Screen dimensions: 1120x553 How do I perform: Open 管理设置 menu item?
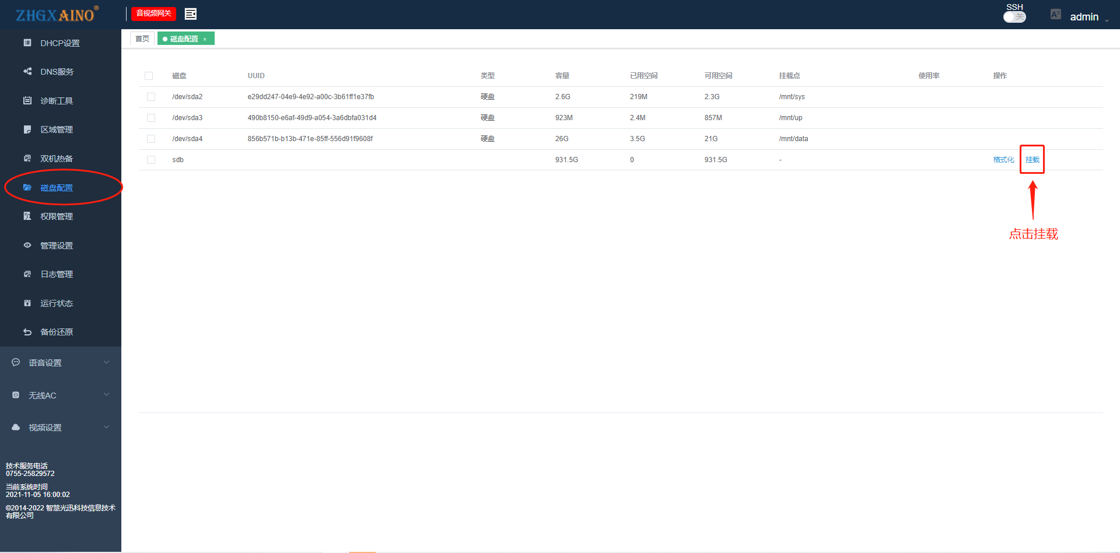(57, 246)
